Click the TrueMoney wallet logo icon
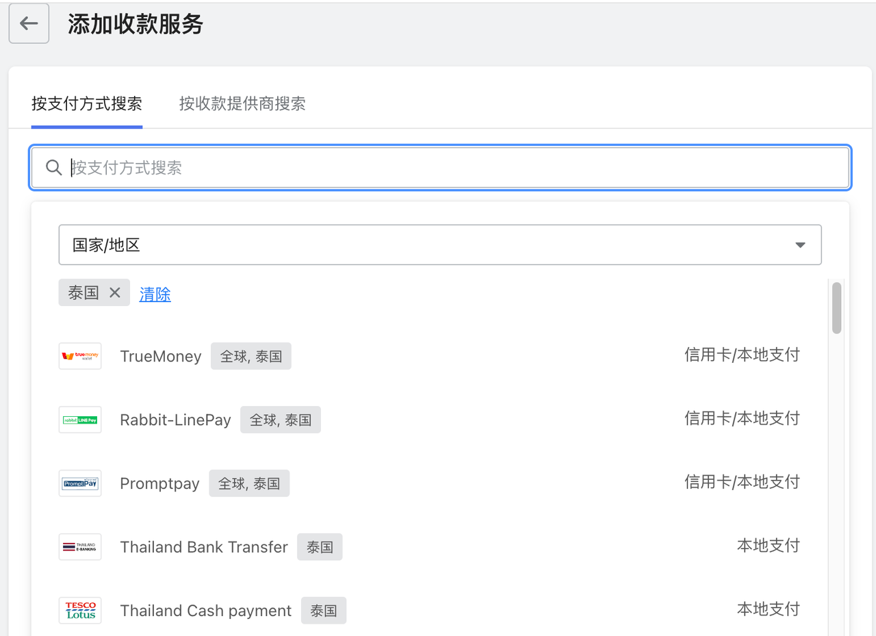 79,356
